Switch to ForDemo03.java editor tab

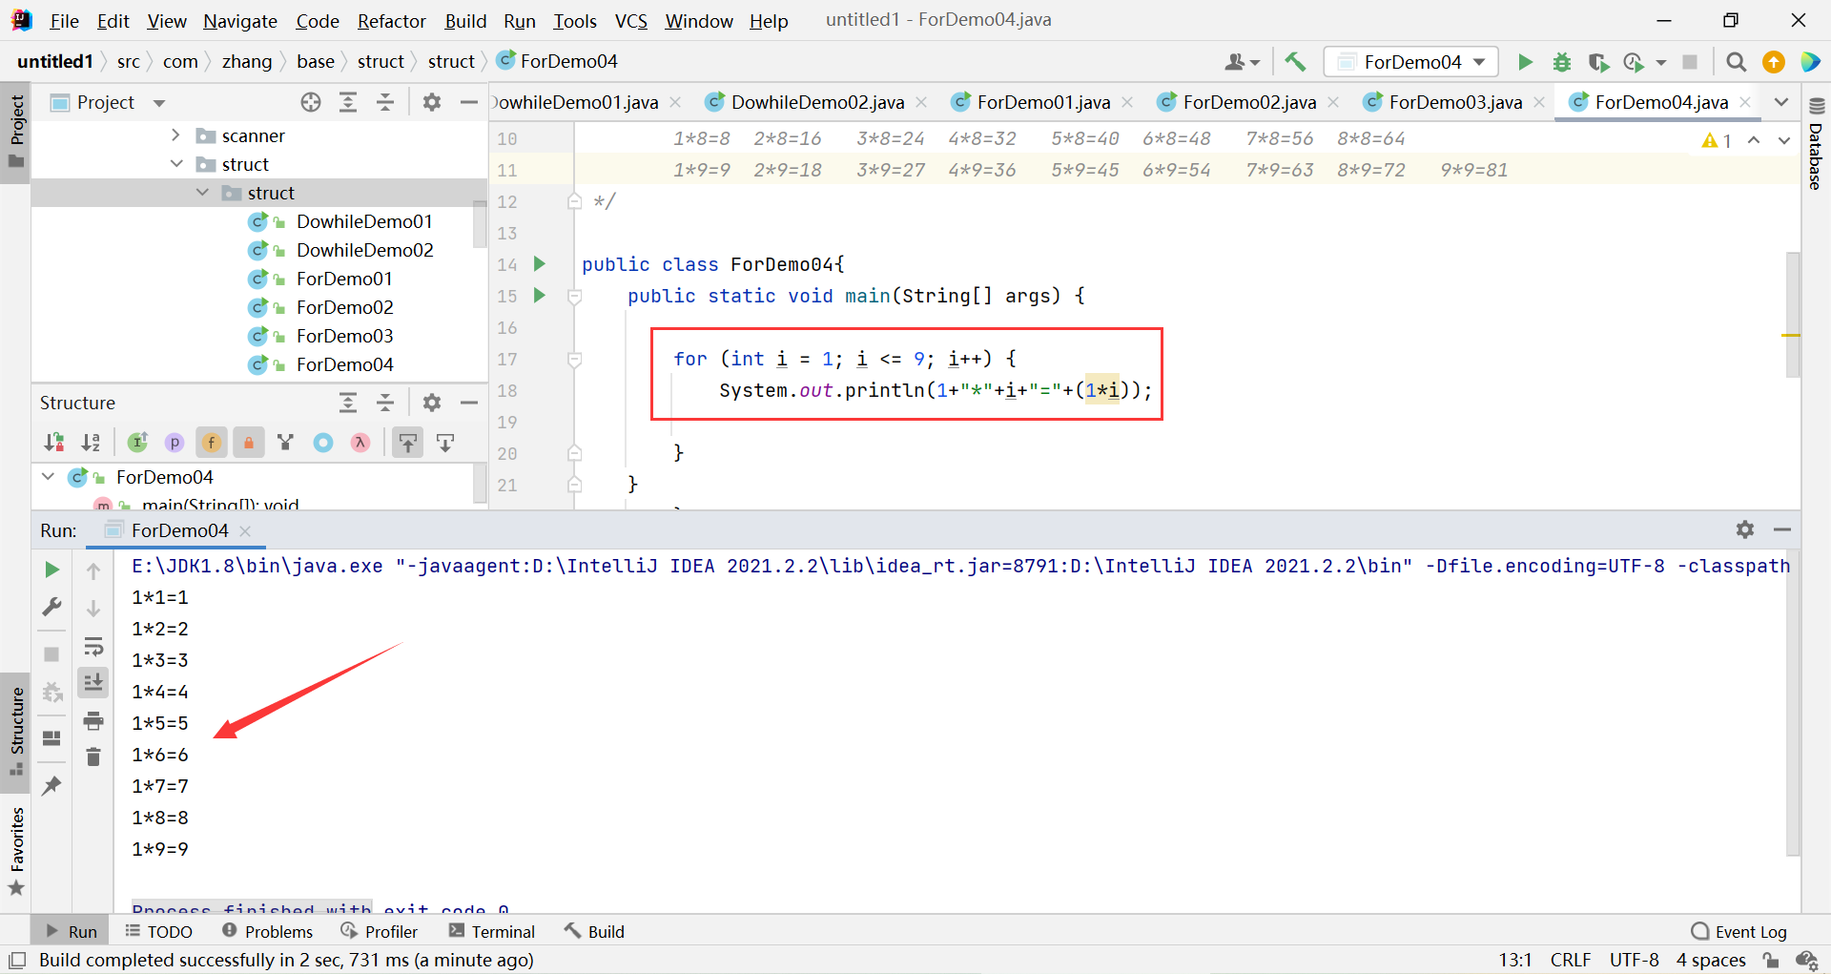click(1454, 102)
